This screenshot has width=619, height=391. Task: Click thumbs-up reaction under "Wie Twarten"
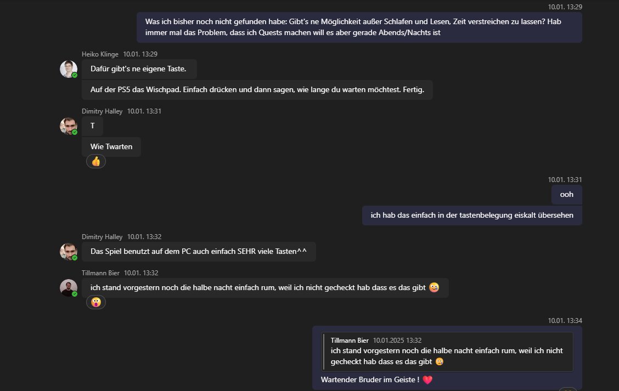[96, 162]
